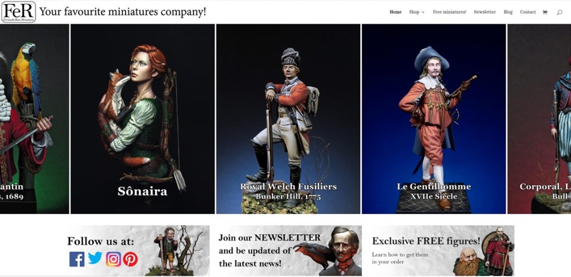Open Royal Welch Fusiliers figure slide
The image size is (571, 277).
(x=288, y=119)
